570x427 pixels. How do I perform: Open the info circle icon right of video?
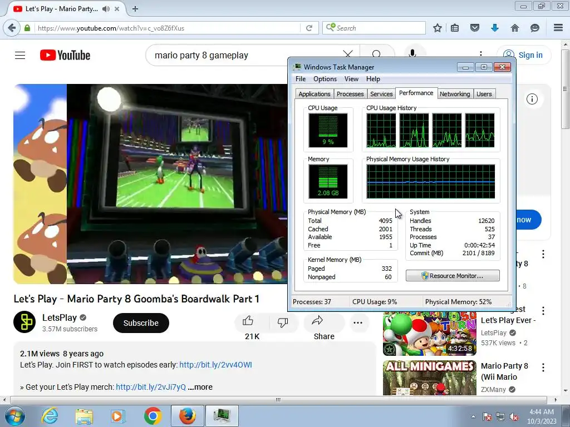(x=532, y=99)
